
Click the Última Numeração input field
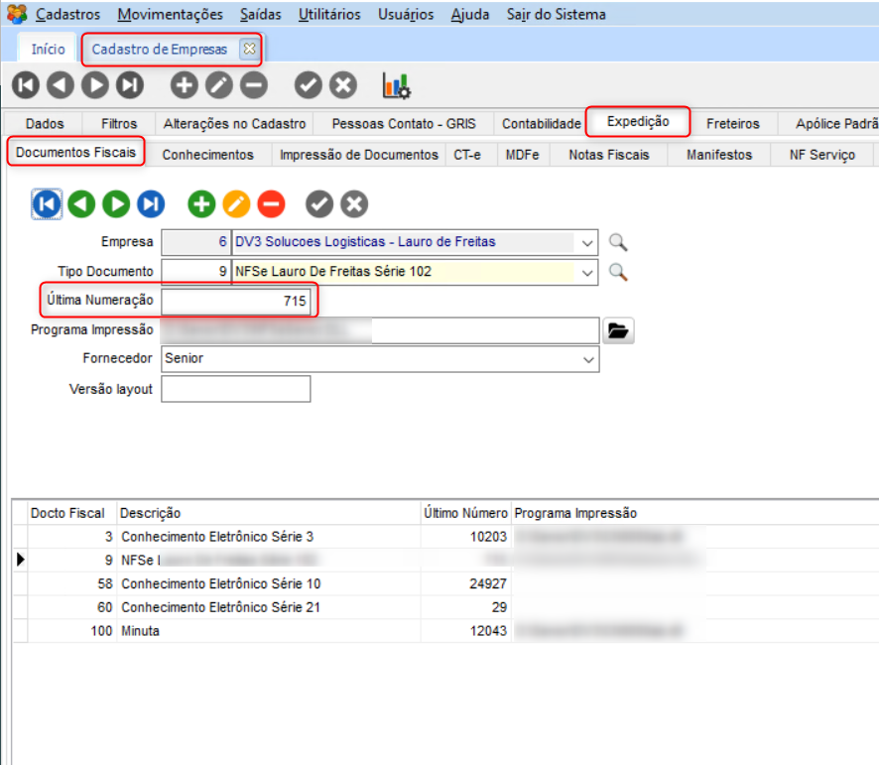click(x=236, y=300)
